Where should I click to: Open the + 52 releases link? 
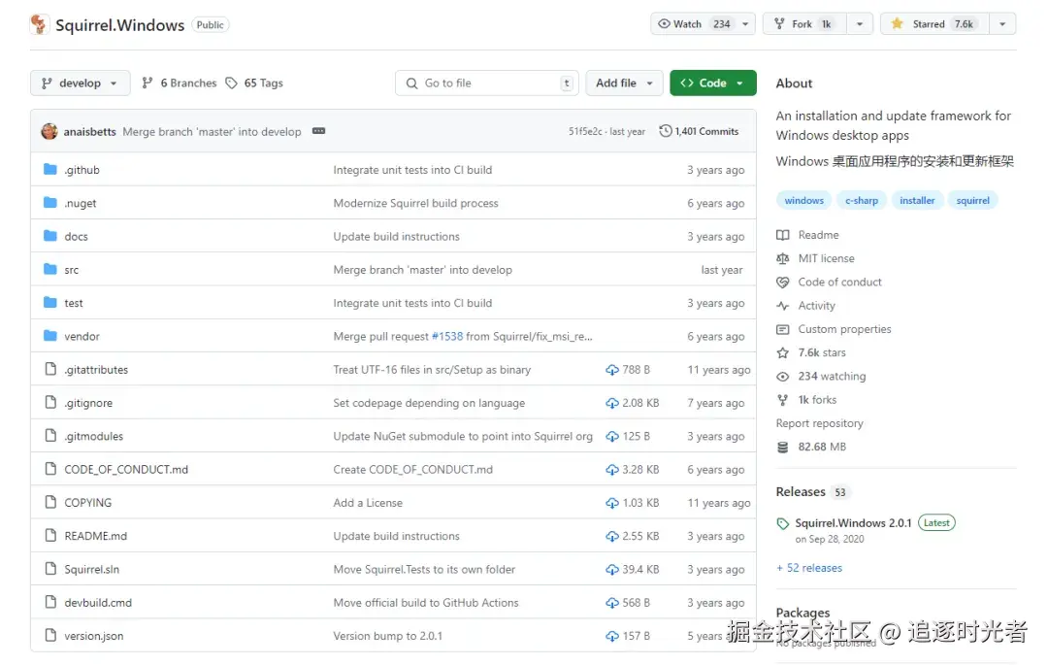click(809, 568)
